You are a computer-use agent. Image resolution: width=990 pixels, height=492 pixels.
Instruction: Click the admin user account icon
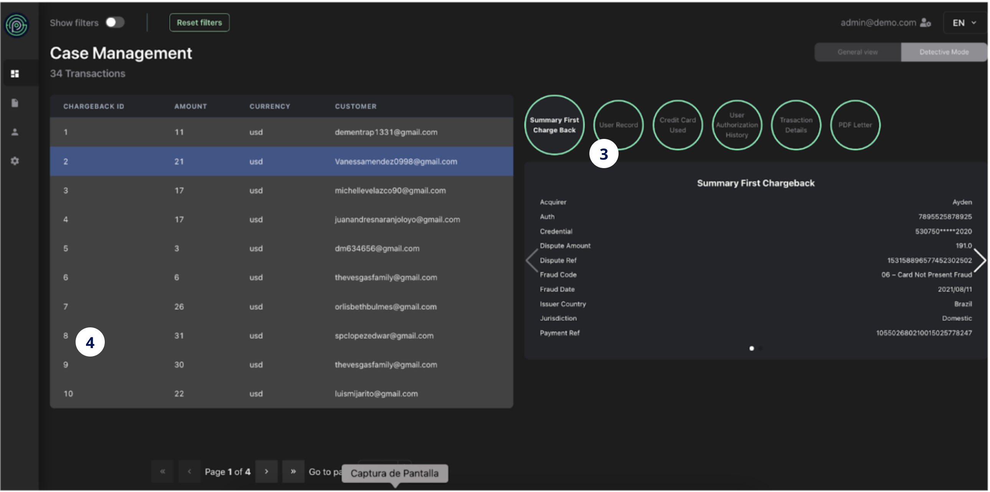pos(926,23)
